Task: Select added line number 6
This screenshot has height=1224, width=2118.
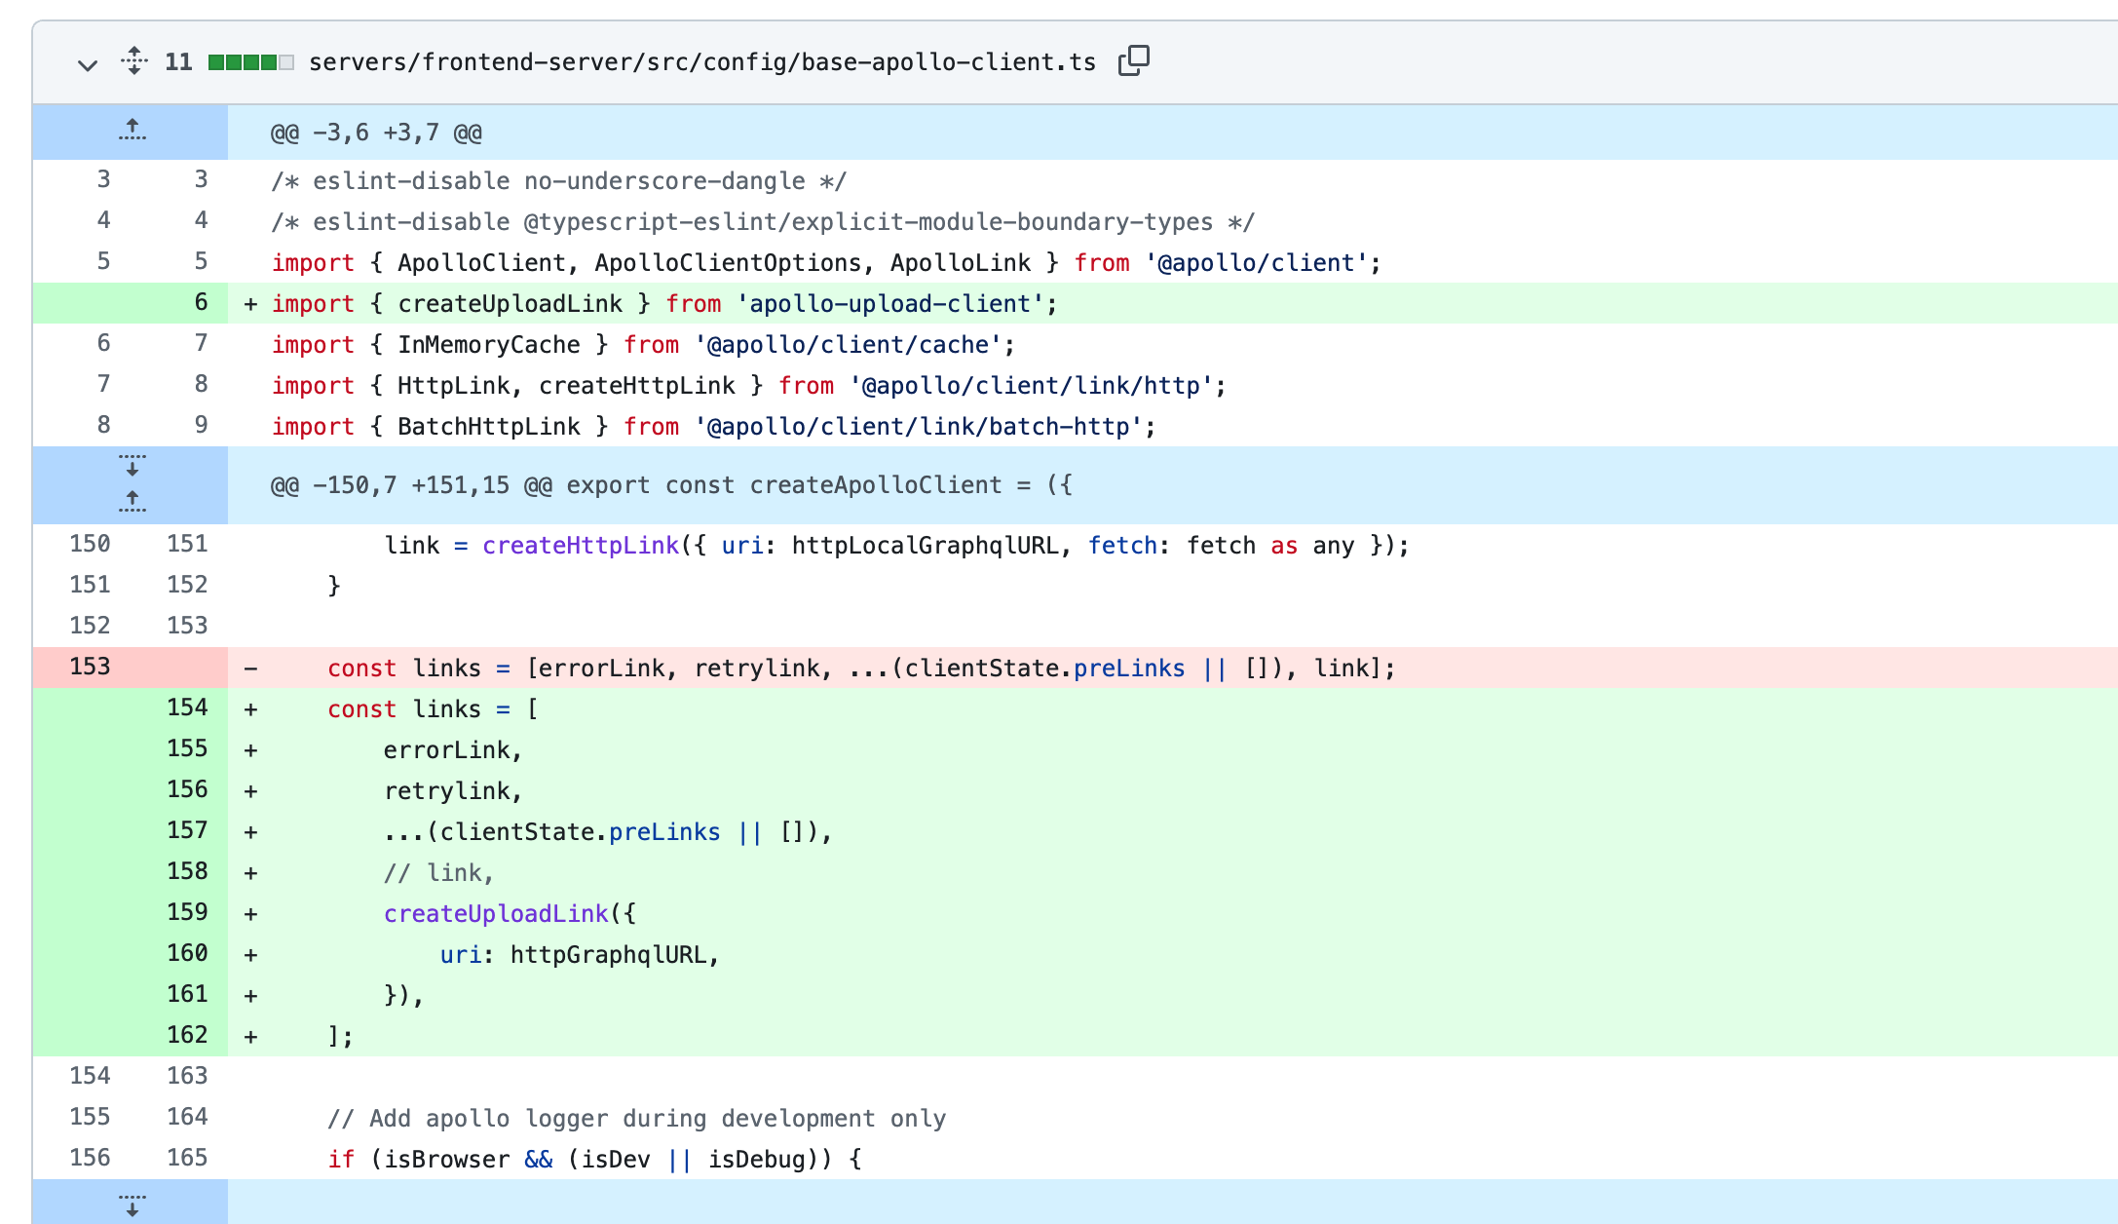Action: 201,302
